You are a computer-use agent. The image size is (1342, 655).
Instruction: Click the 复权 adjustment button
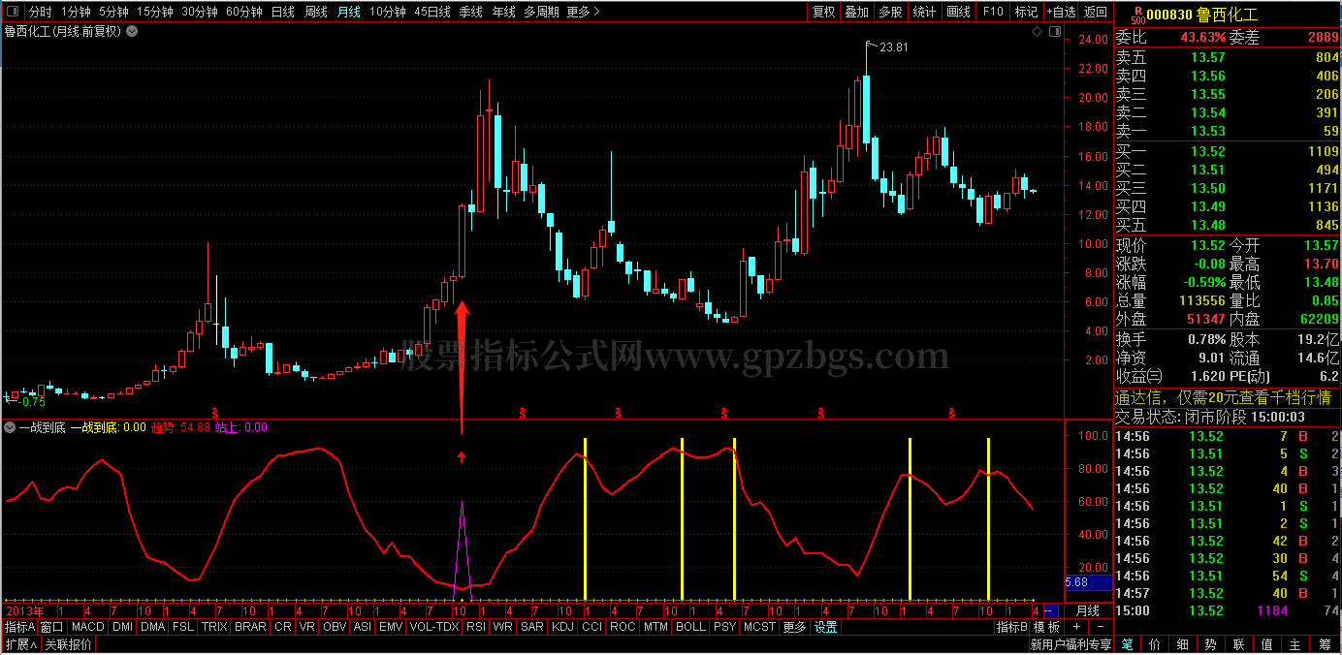tap(823, 12)
